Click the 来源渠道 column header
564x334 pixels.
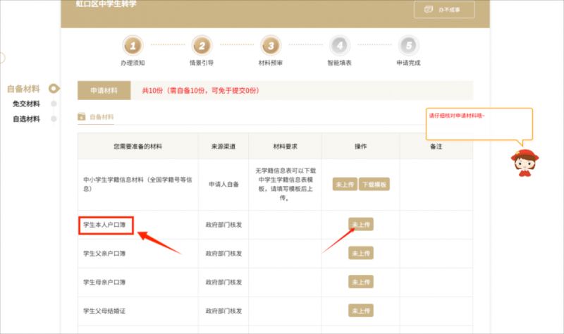coord(223,147)
